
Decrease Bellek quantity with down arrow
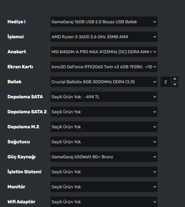[x=175, y=84]
